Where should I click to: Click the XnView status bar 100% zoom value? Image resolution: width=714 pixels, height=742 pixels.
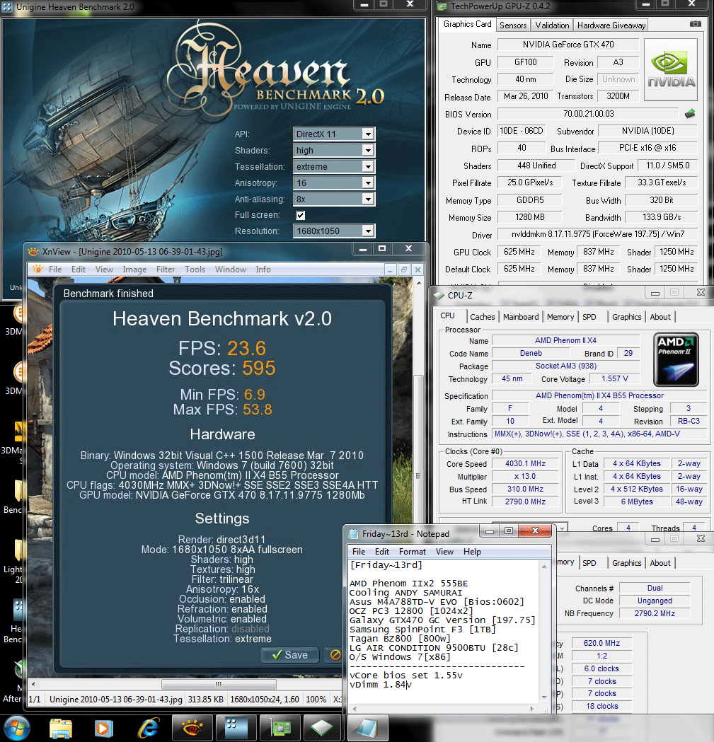316,700
